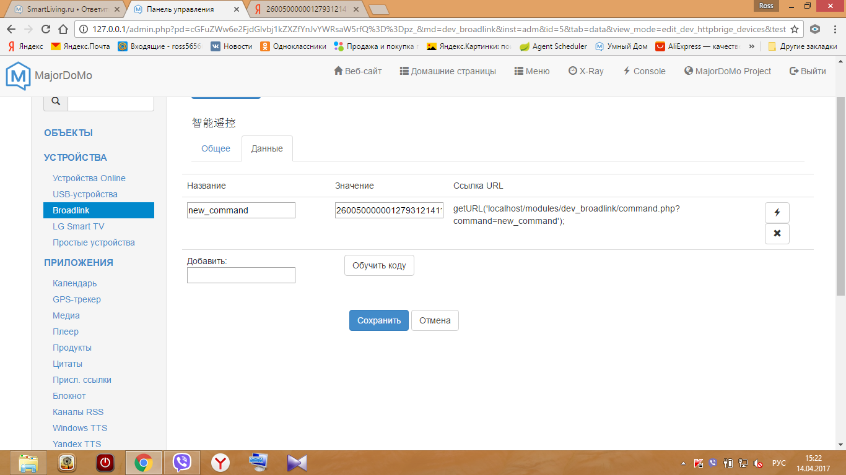846x475 pixels.
Task: Open File Explorer from the taskbar
Action: coord(28,463)
